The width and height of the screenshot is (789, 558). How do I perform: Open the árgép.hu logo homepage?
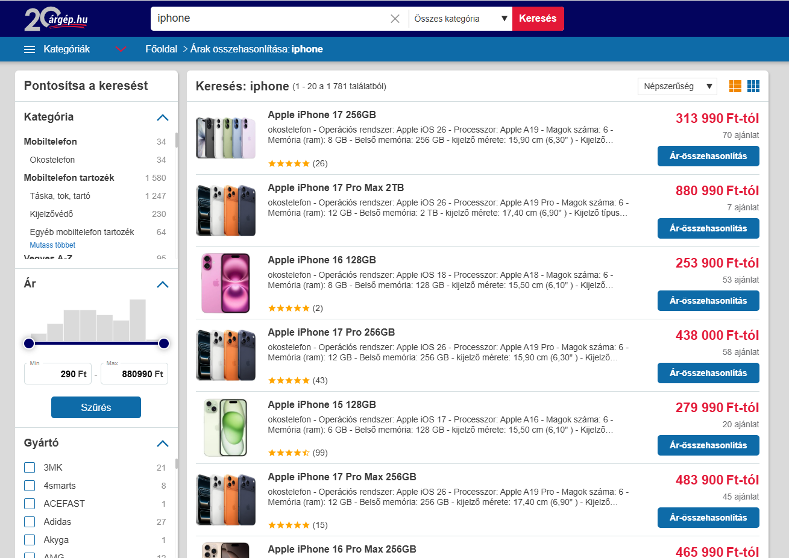(56, 19)
